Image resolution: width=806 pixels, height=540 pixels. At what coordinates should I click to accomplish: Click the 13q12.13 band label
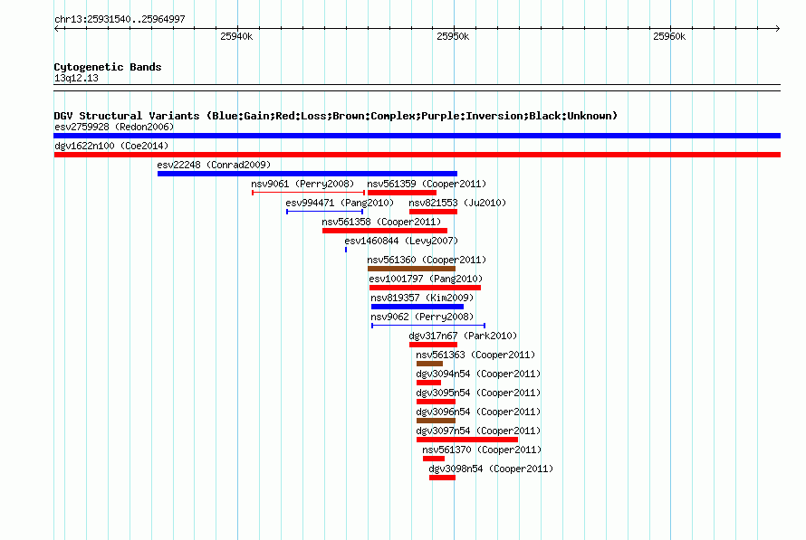click(x=76, y=78)
